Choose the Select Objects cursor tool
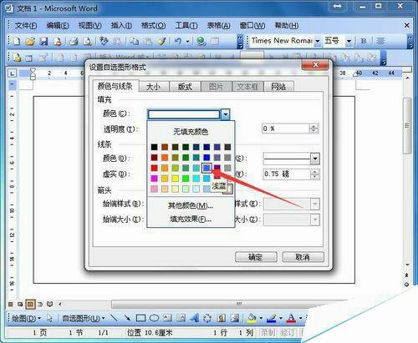418x343 pixels. (50, 318)
